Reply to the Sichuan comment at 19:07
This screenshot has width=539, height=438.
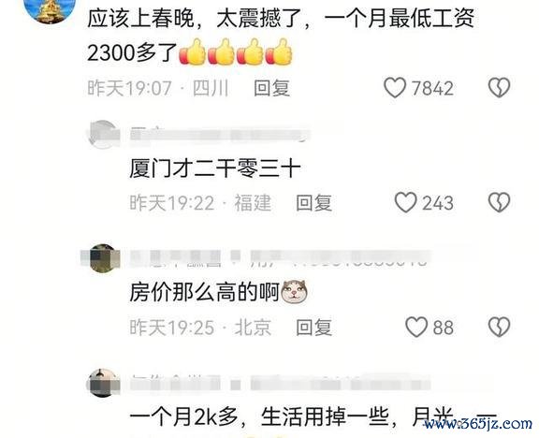pyautogui.click(x=271, y=88)
